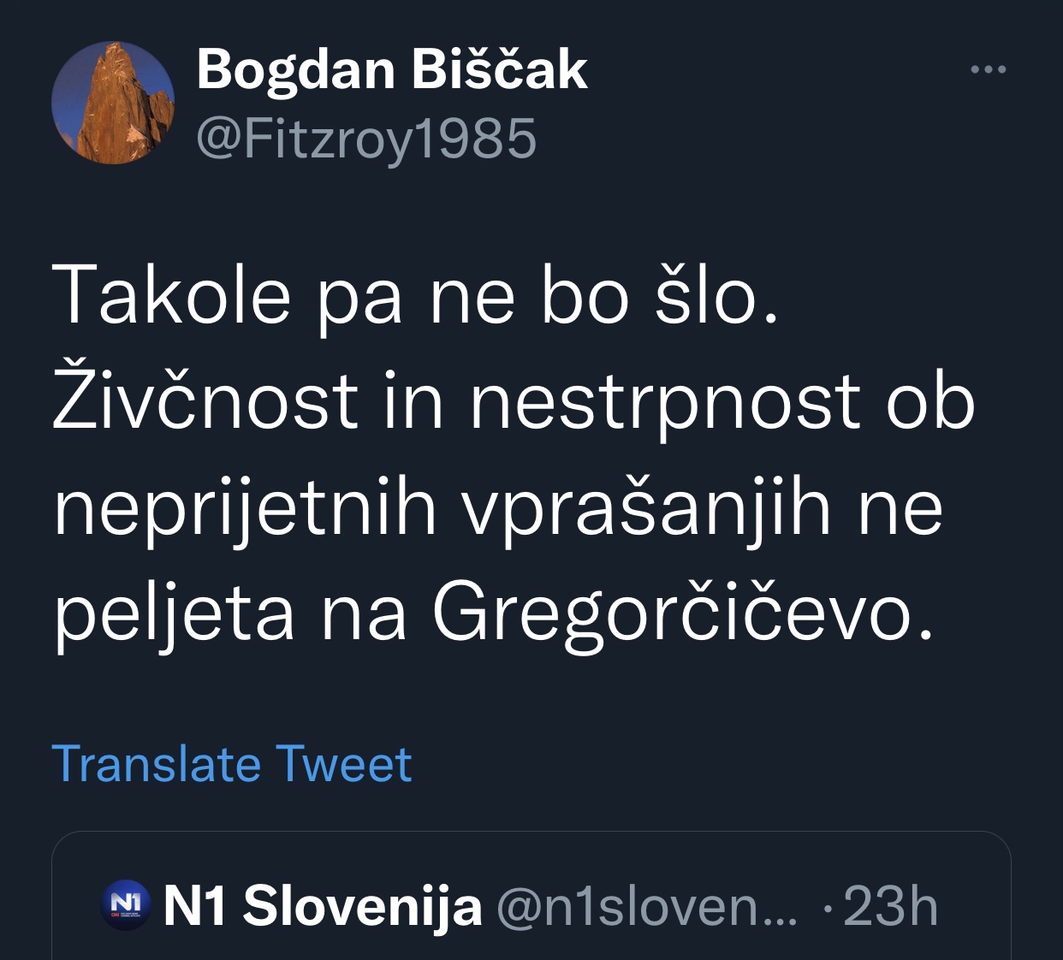Click the Translate Tweet link
The height and width of the screenshot is (960, 1063).
232,764
